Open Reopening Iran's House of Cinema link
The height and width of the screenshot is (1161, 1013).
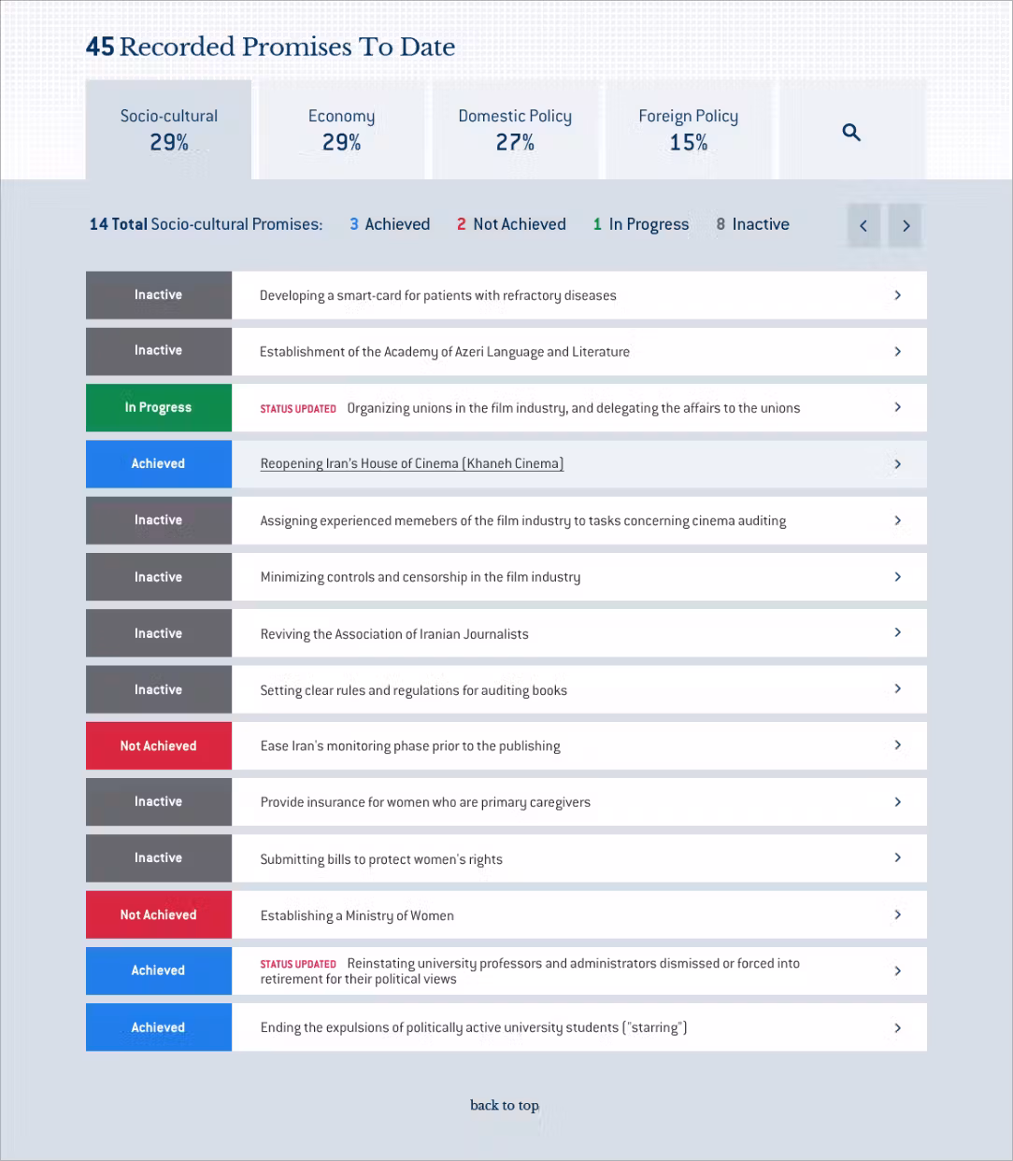411,463
